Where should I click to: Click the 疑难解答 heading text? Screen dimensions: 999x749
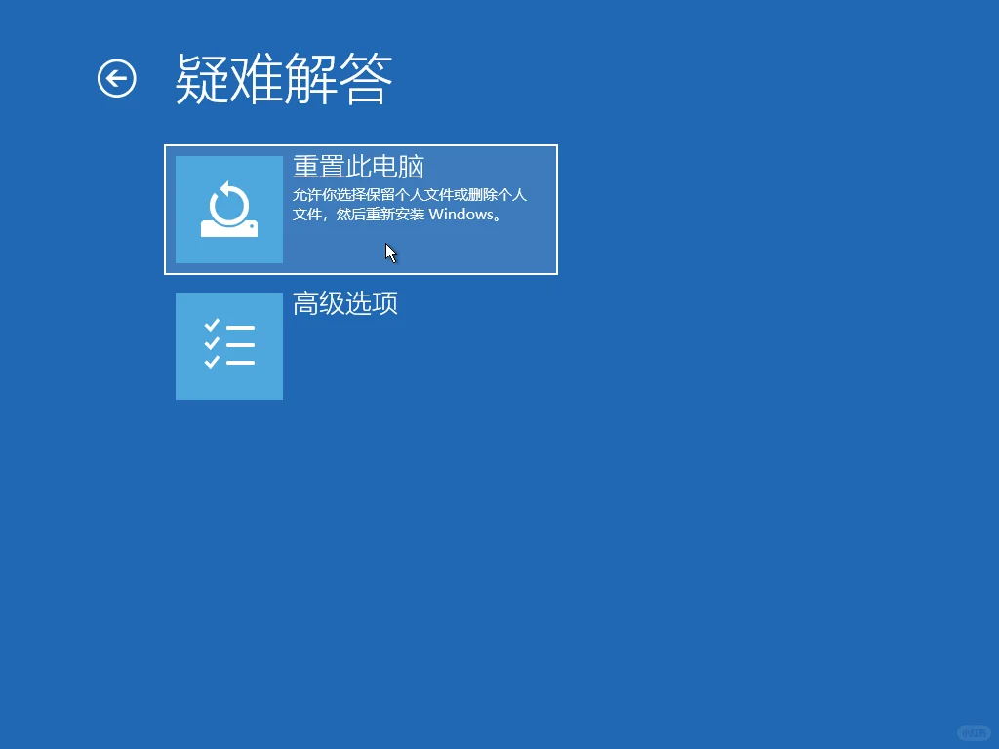coord(282,80)
